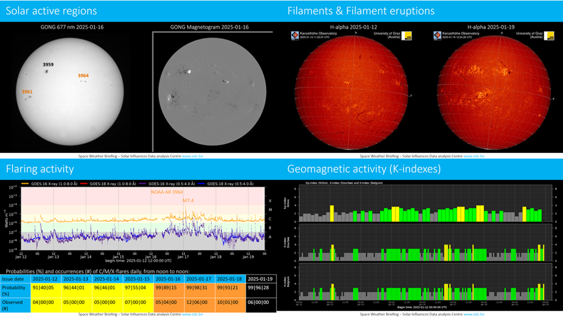Click probability cell 96|44|01
The height and width of the screenshot is (317, 563).
tap(77, 290)
